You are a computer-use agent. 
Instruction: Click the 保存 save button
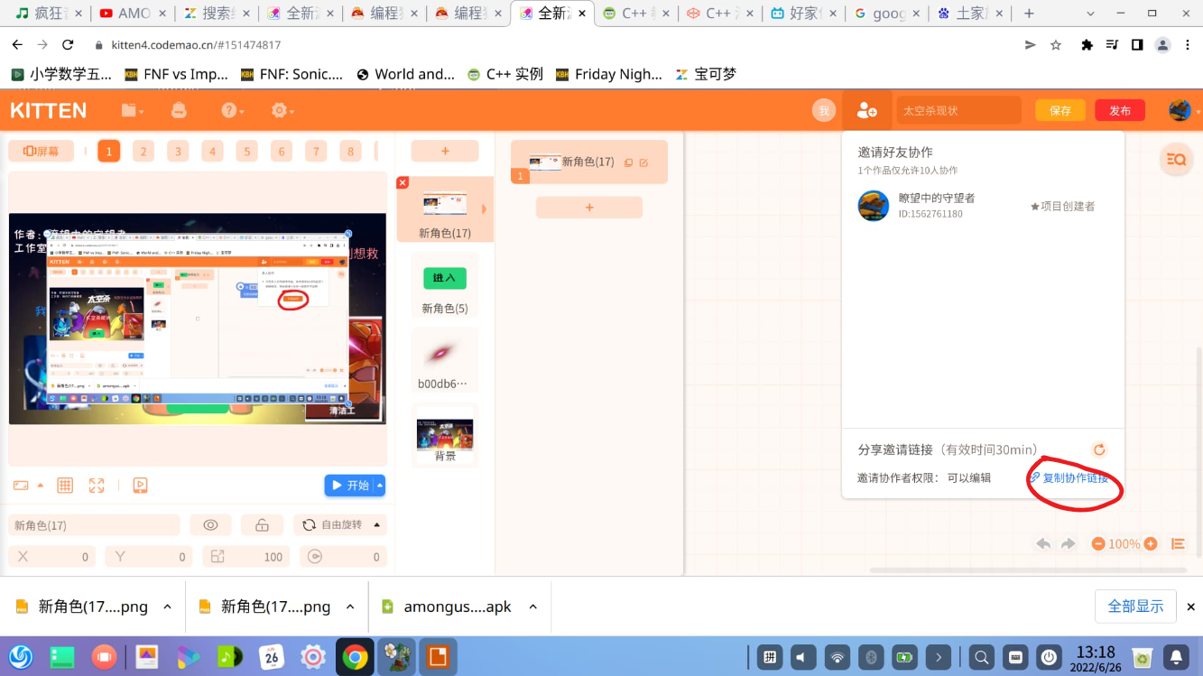click(1060, 110)
